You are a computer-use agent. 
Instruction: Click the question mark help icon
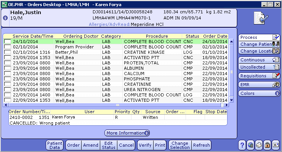(x=242, y=145)
